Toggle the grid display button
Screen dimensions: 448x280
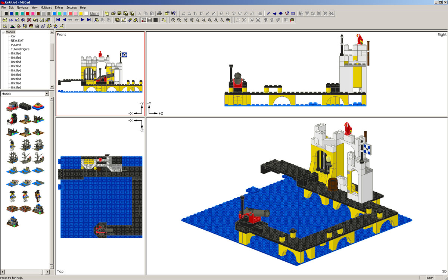[x=149, y=20]
